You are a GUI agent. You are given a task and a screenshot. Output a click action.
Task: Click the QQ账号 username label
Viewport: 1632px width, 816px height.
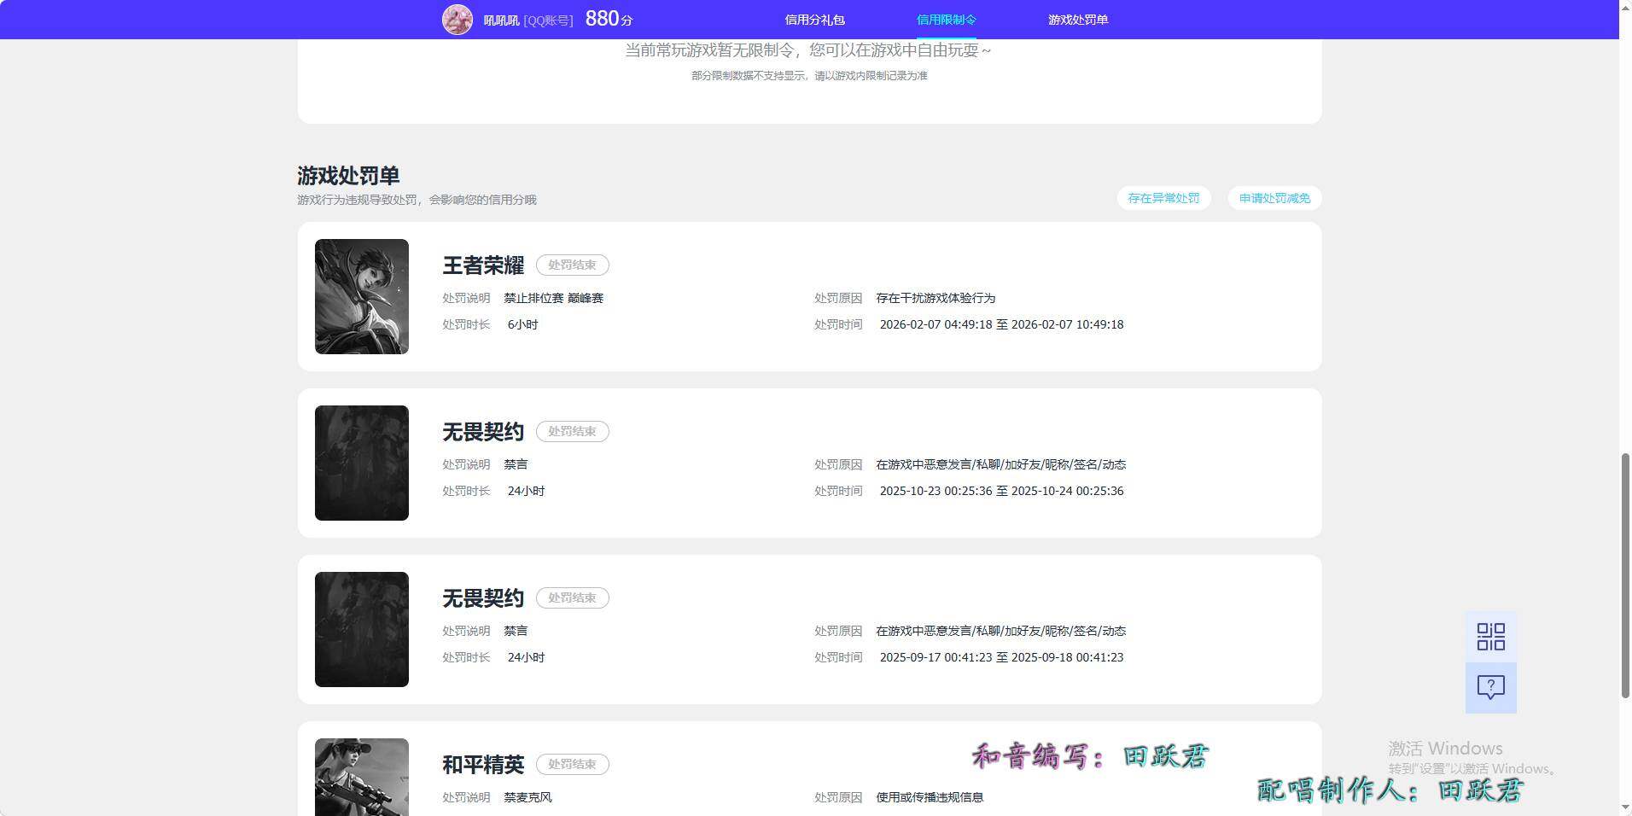click(528, 20)
